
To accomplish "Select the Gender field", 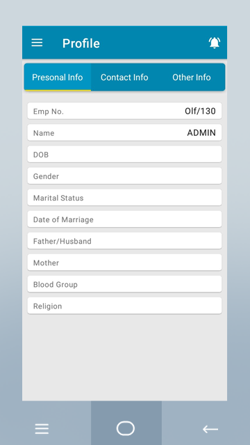I will pyautogui.click(x=124, y=176).
